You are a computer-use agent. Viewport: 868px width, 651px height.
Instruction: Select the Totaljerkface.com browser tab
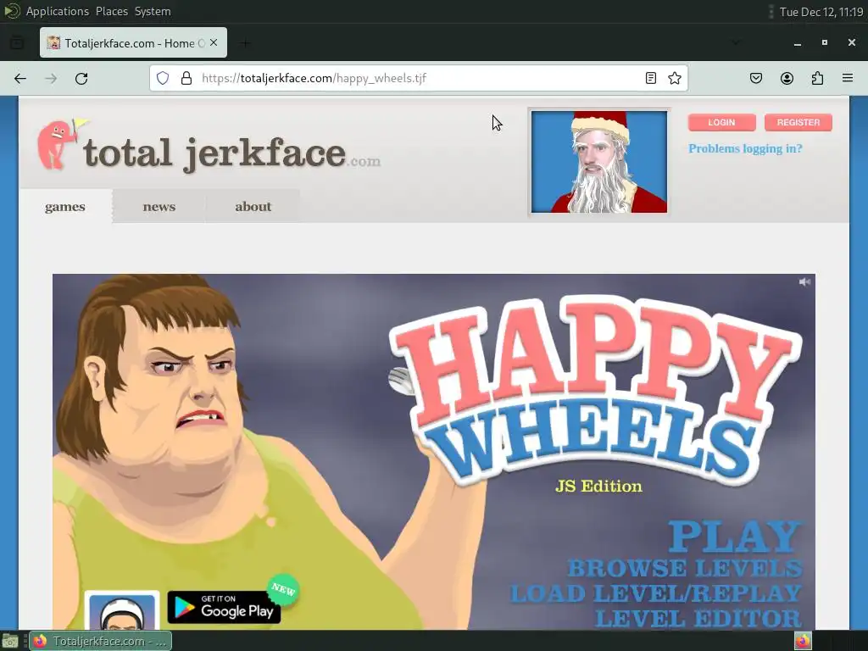click(x=133, y=42)
